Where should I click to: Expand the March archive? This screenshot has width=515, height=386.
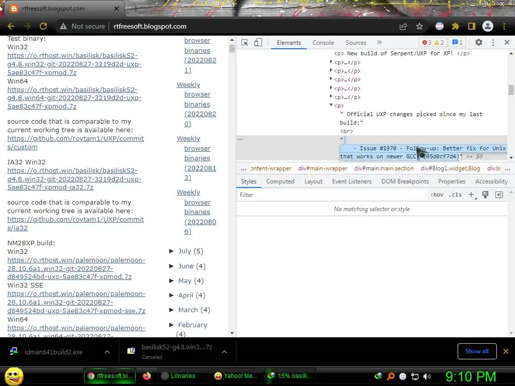pyautogui.click(x=171, y=310)
